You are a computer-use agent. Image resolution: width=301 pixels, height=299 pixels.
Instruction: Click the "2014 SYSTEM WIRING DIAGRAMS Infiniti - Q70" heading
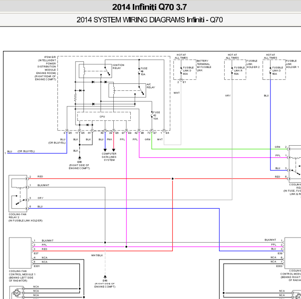[150, 20]
